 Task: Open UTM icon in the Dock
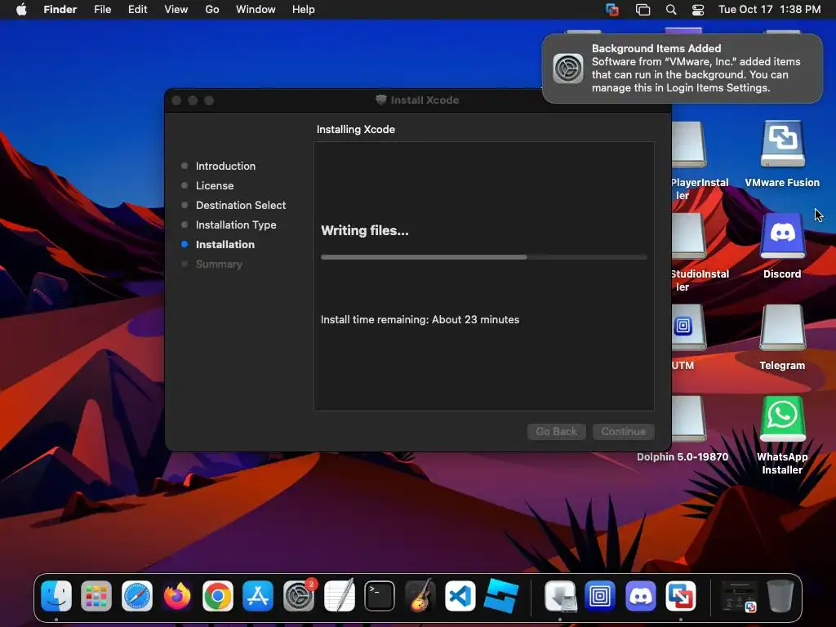[600, 595]
